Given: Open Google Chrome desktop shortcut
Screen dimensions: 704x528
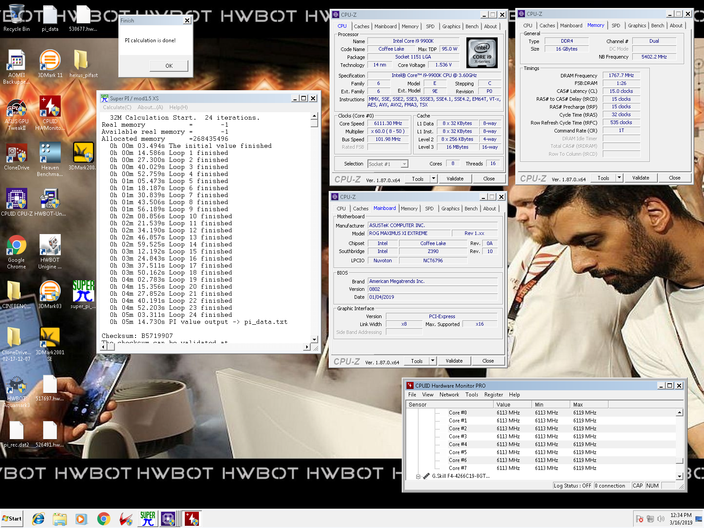Looking at the screenshot, I should (16, 252).
